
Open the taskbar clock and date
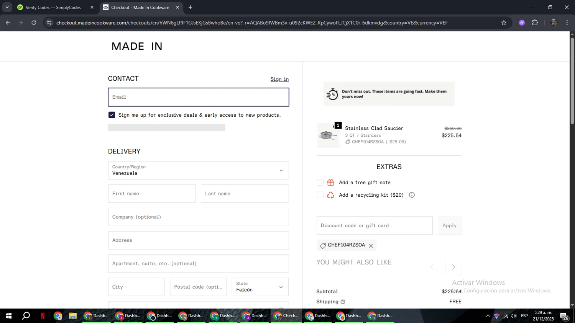tap(543, 316)
